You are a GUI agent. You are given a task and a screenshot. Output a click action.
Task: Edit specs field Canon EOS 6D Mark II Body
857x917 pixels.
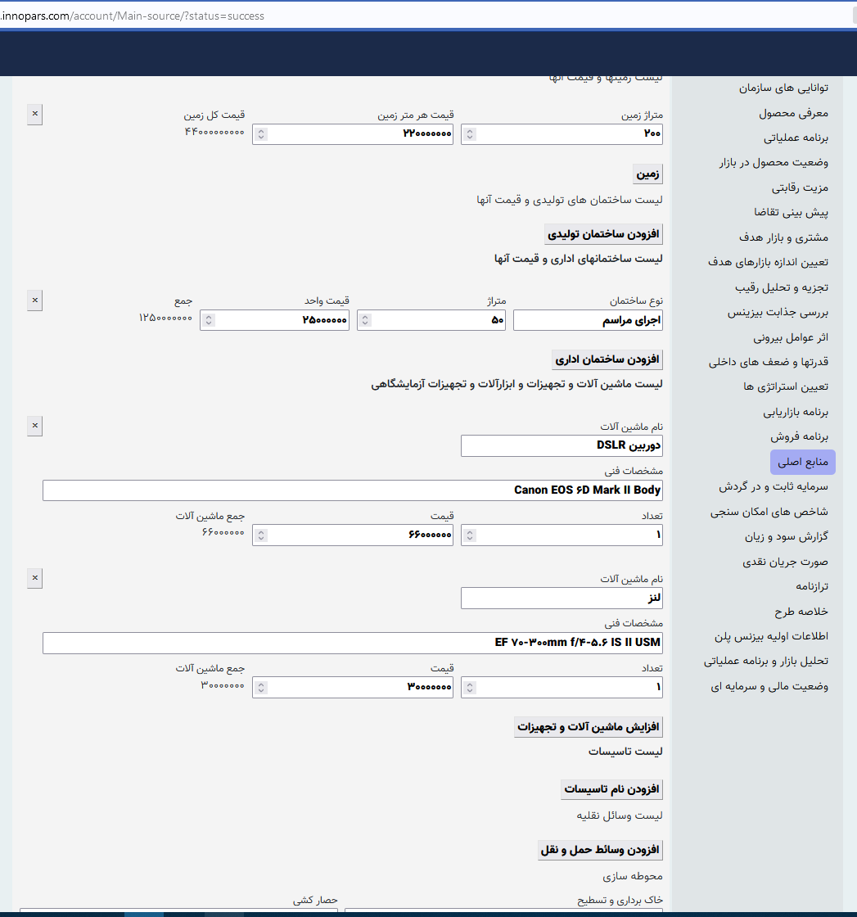pos(353,490)
